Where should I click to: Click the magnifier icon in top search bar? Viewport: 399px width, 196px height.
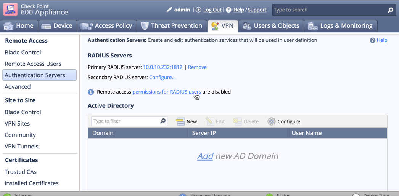click(x=390, y=10)
